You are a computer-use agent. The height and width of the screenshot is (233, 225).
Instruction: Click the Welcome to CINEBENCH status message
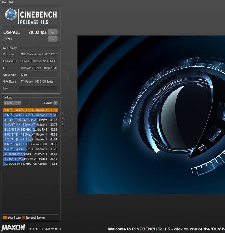166,229
